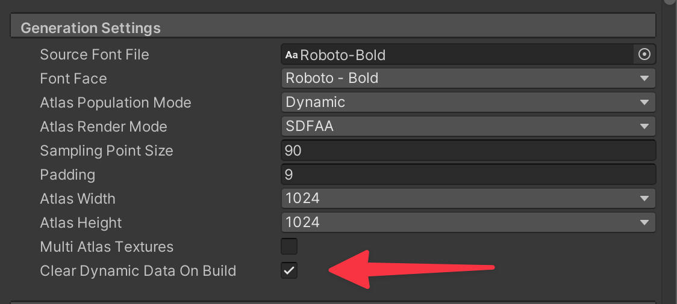Click the Multi Atlas Textures label text

(x=106, y=247)
